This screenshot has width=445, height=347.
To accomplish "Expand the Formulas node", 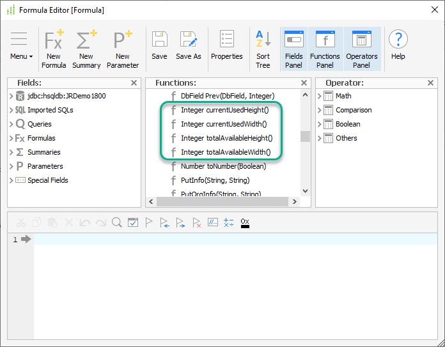I will [x=12, y=138].
